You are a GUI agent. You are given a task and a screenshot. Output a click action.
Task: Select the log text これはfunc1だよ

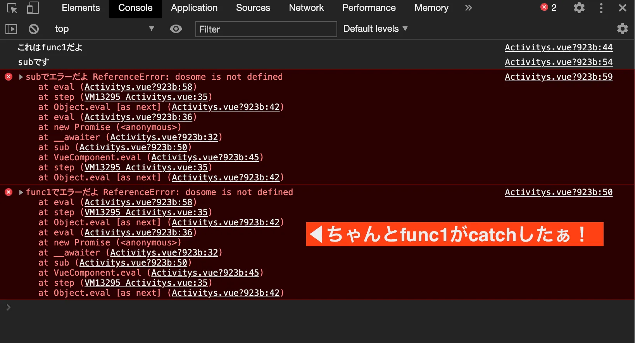pyautogui.click(x=50, y=48)
